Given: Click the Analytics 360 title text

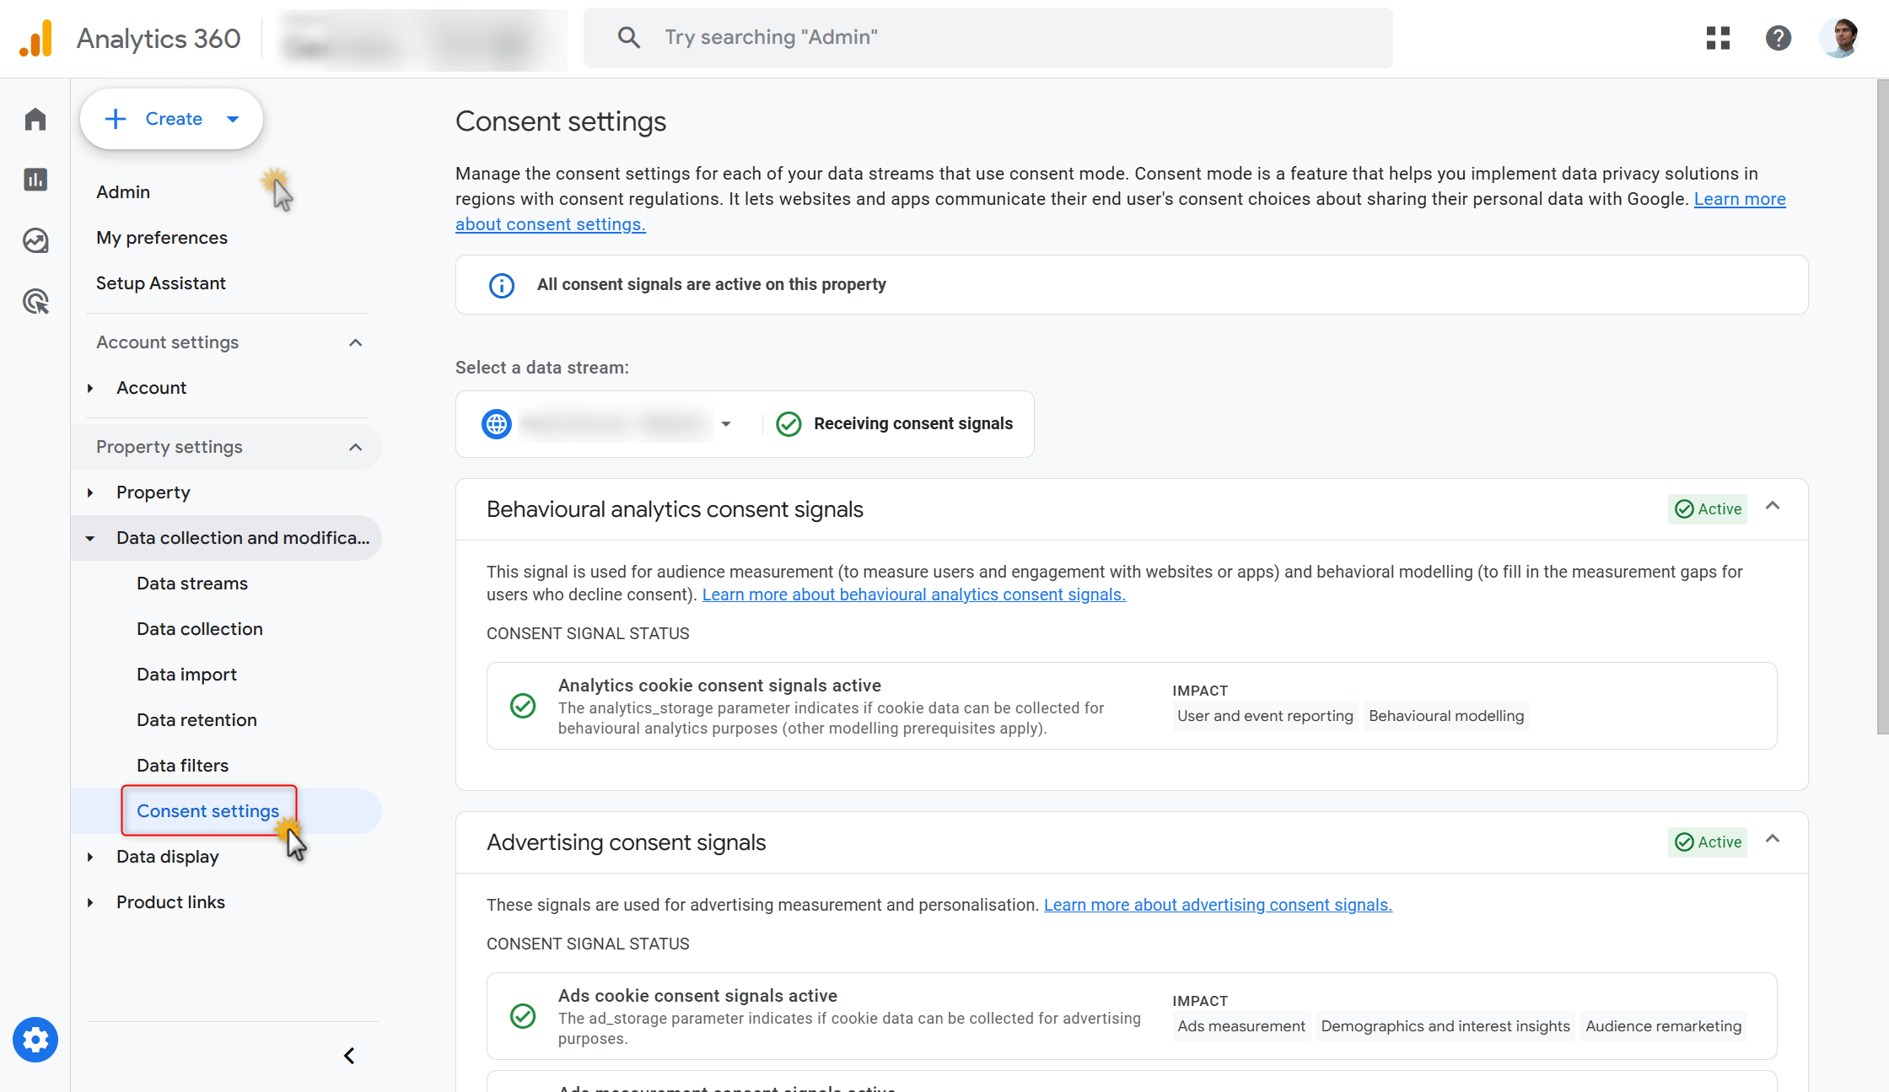Looking at the screenshot, I should pos(159,39).
